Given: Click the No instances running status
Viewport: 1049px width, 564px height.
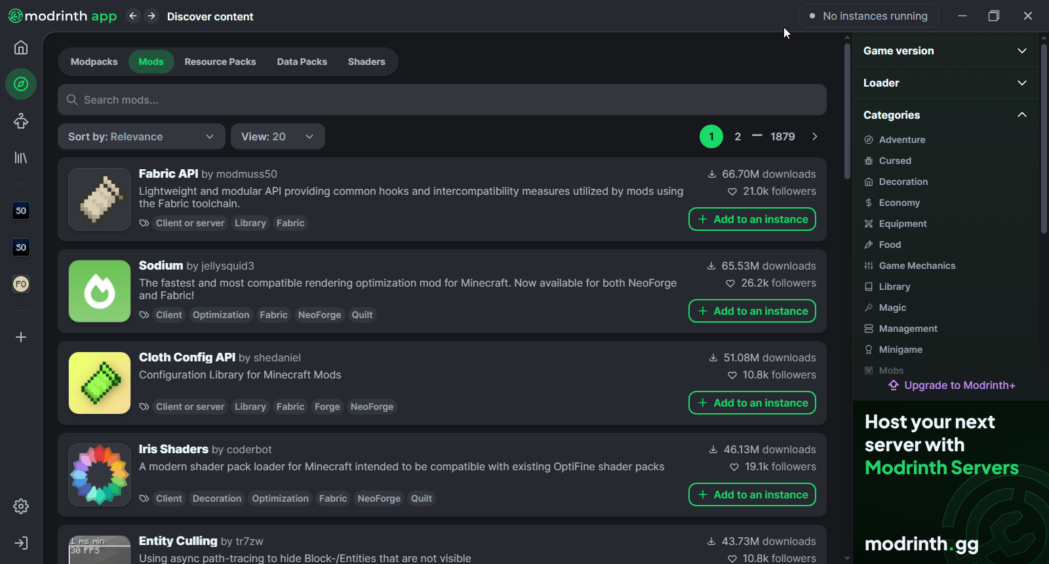Looking at the screenshot, I should [x=869, y=16].
